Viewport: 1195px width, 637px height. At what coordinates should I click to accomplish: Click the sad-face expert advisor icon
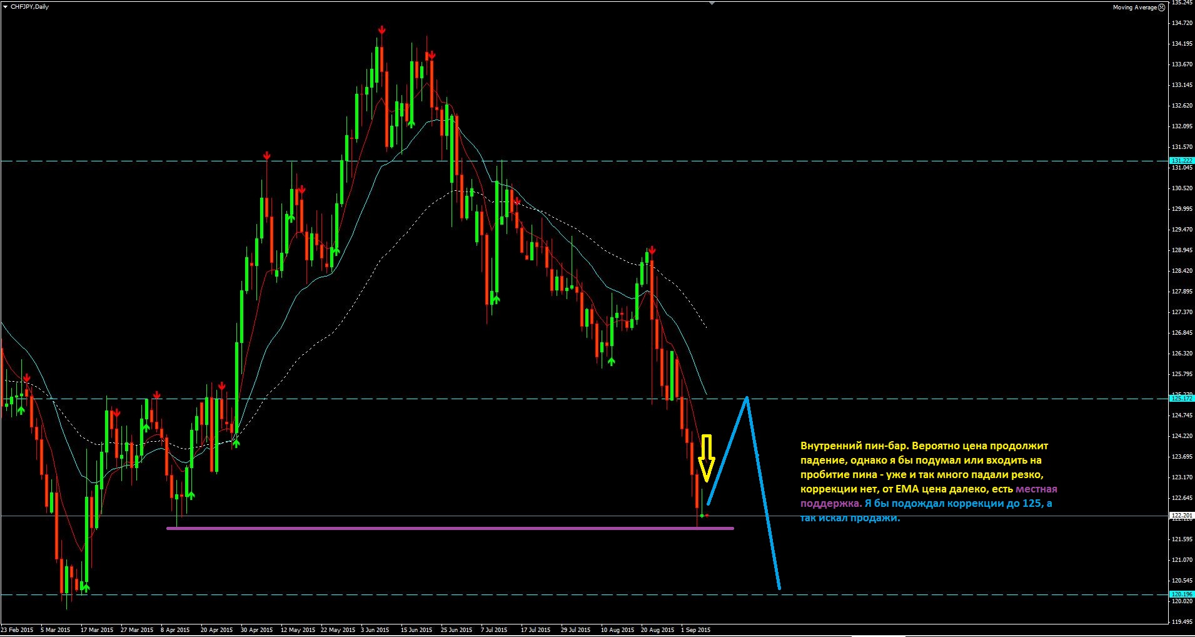[x=1161, y=8]
